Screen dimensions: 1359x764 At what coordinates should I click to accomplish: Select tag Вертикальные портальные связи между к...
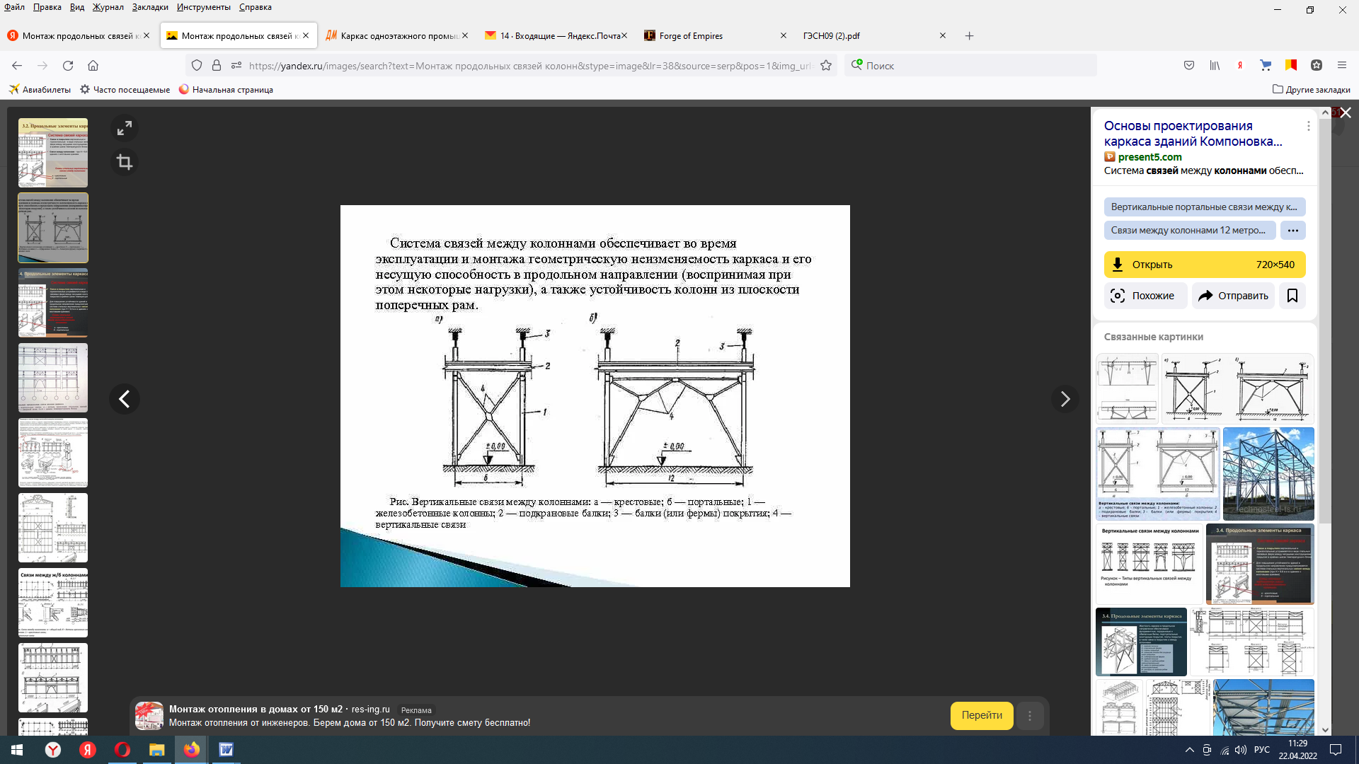[x=1205, y=207]
